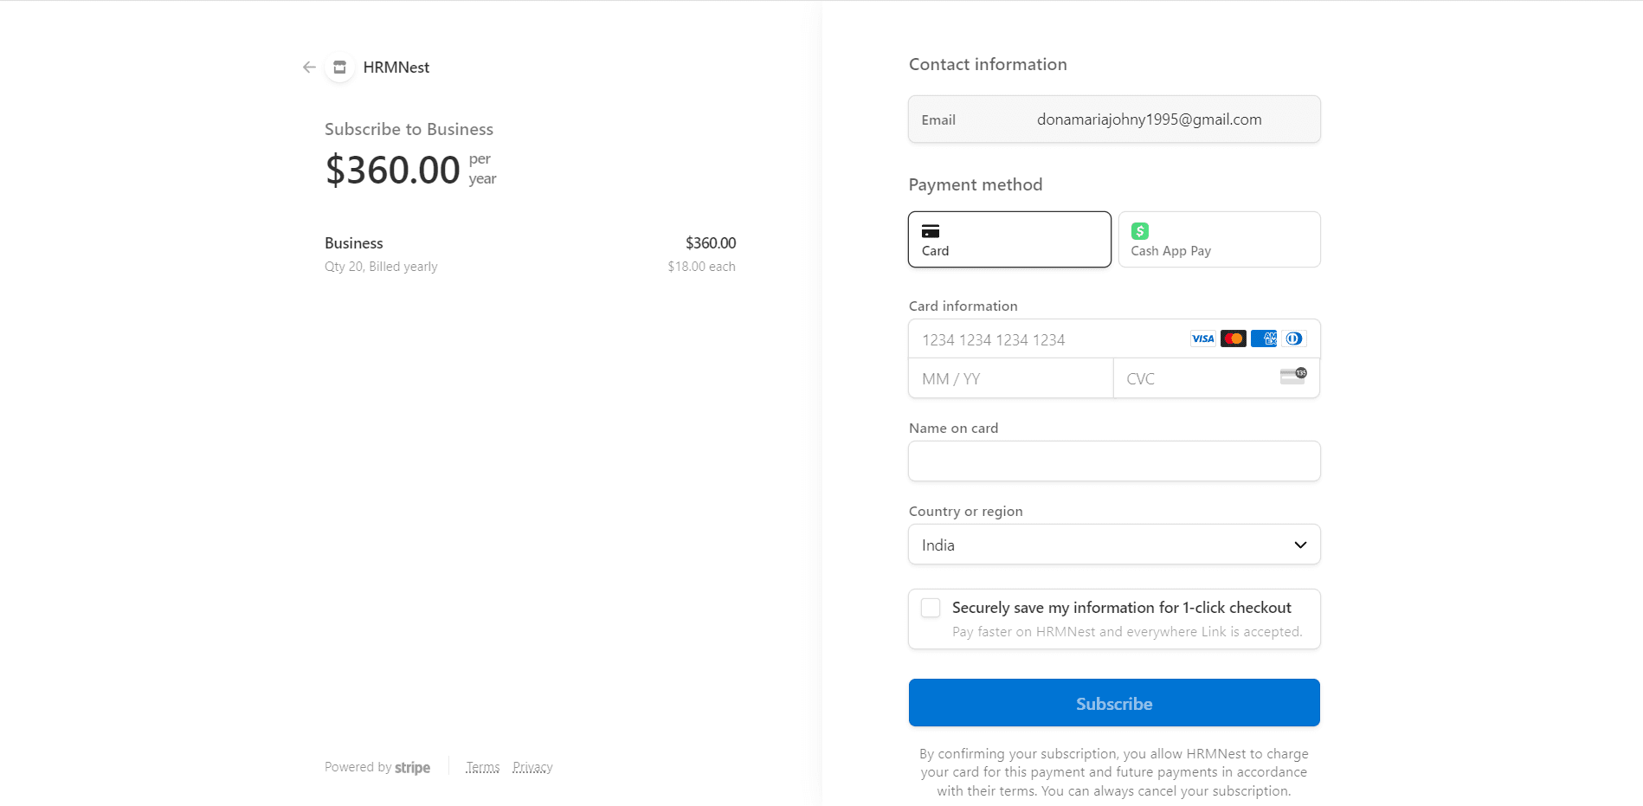
Task: Click the green Cash App icon
Action: (1140, 231)
